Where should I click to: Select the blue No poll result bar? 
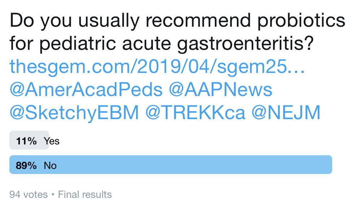171,165
